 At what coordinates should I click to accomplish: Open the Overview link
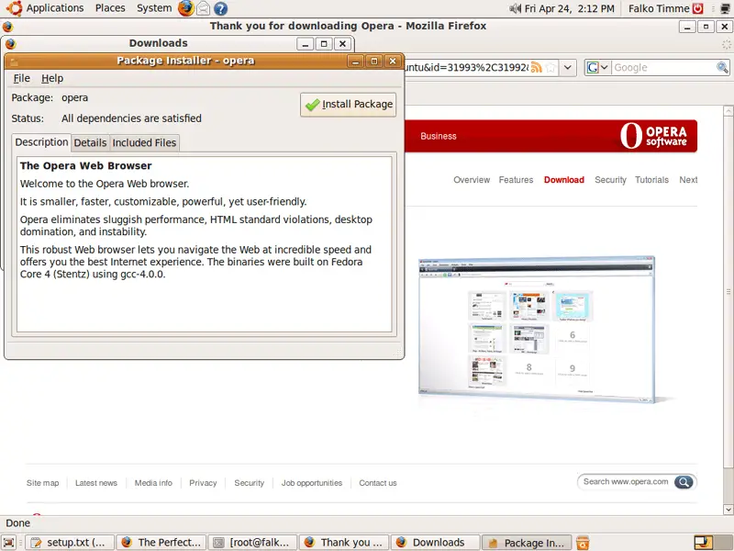pyautogui.click(x=472, y=179)
